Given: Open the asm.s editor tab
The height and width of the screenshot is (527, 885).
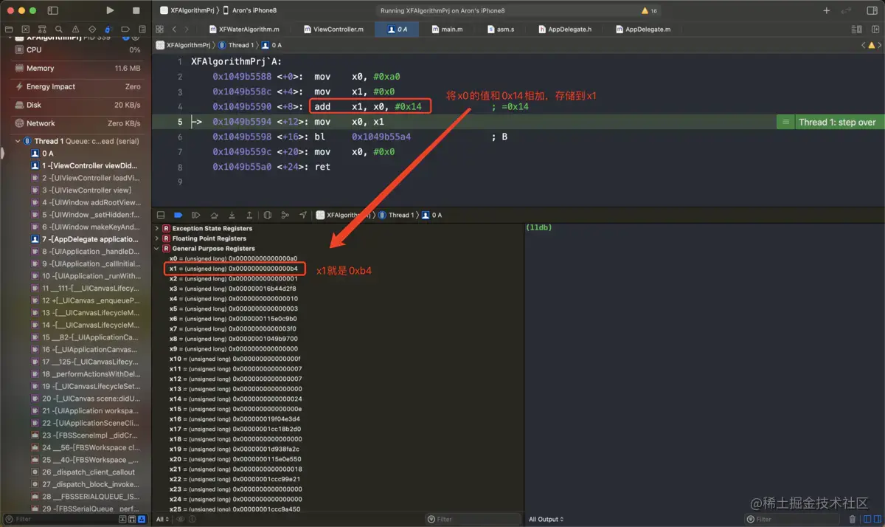Looking at the screenshot, I should (x=505, y=30).
